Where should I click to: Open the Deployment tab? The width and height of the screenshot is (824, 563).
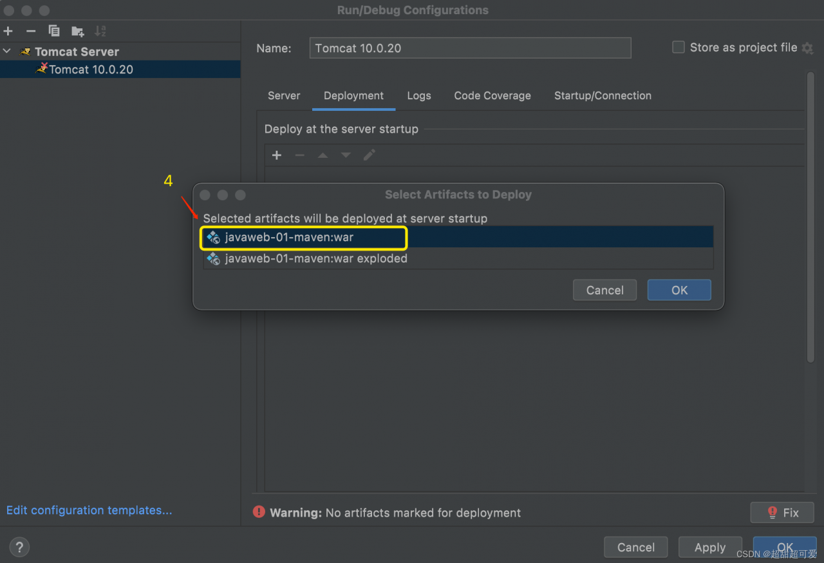coord(353,95)
